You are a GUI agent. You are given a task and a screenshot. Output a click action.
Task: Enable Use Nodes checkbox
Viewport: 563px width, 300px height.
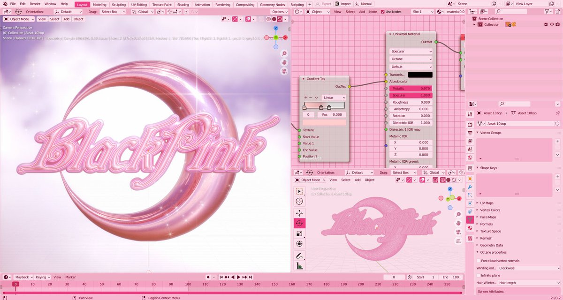click(x=382, y=12)
